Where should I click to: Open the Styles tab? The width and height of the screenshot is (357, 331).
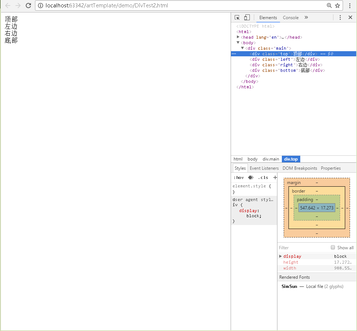pyautogui.click(x=240, y=168)
